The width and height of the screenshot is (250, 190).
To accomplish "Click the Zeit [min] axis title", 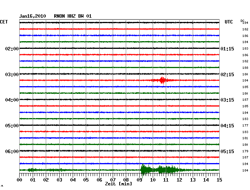I will (118, 184).
